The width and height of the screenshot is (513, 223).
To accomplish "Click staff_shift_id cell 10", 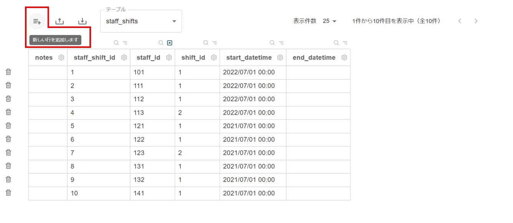I will (99, 193).
